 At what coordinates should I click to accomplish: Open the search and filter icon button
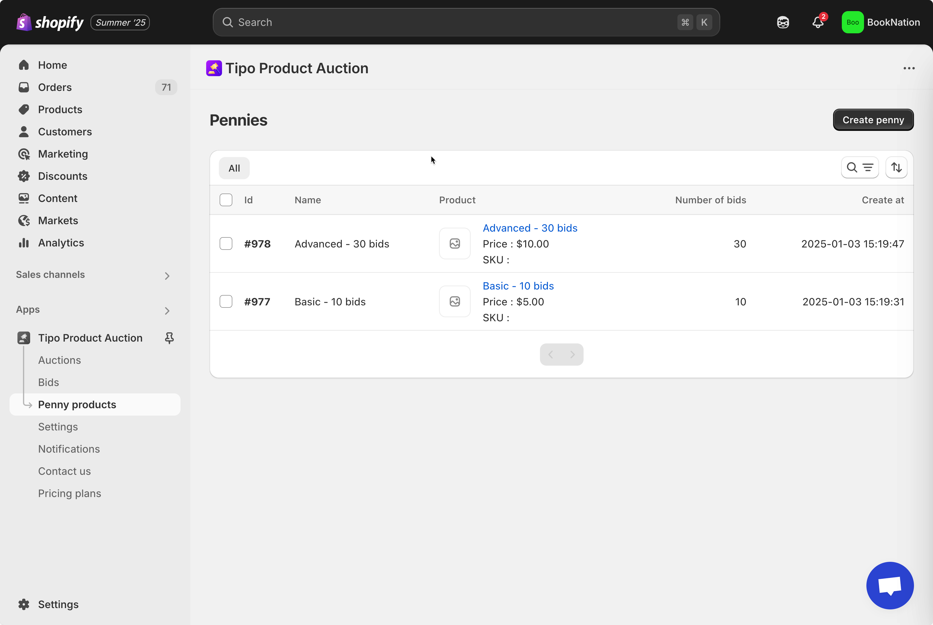[860, 167]
